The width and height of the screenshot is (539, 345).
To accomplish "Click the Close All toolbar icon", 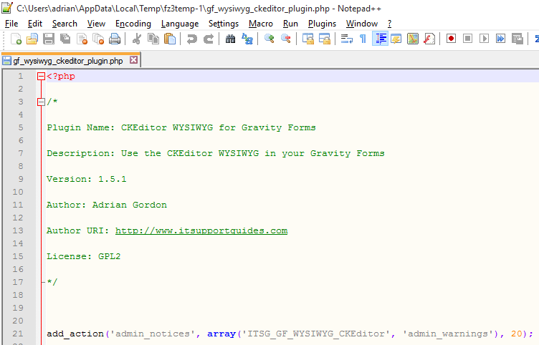I will pos(98,39).
